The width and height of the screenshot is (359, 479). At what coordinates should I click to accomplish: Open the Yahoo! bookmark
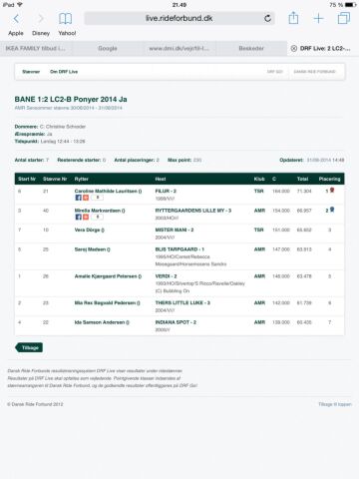[67, 33]
